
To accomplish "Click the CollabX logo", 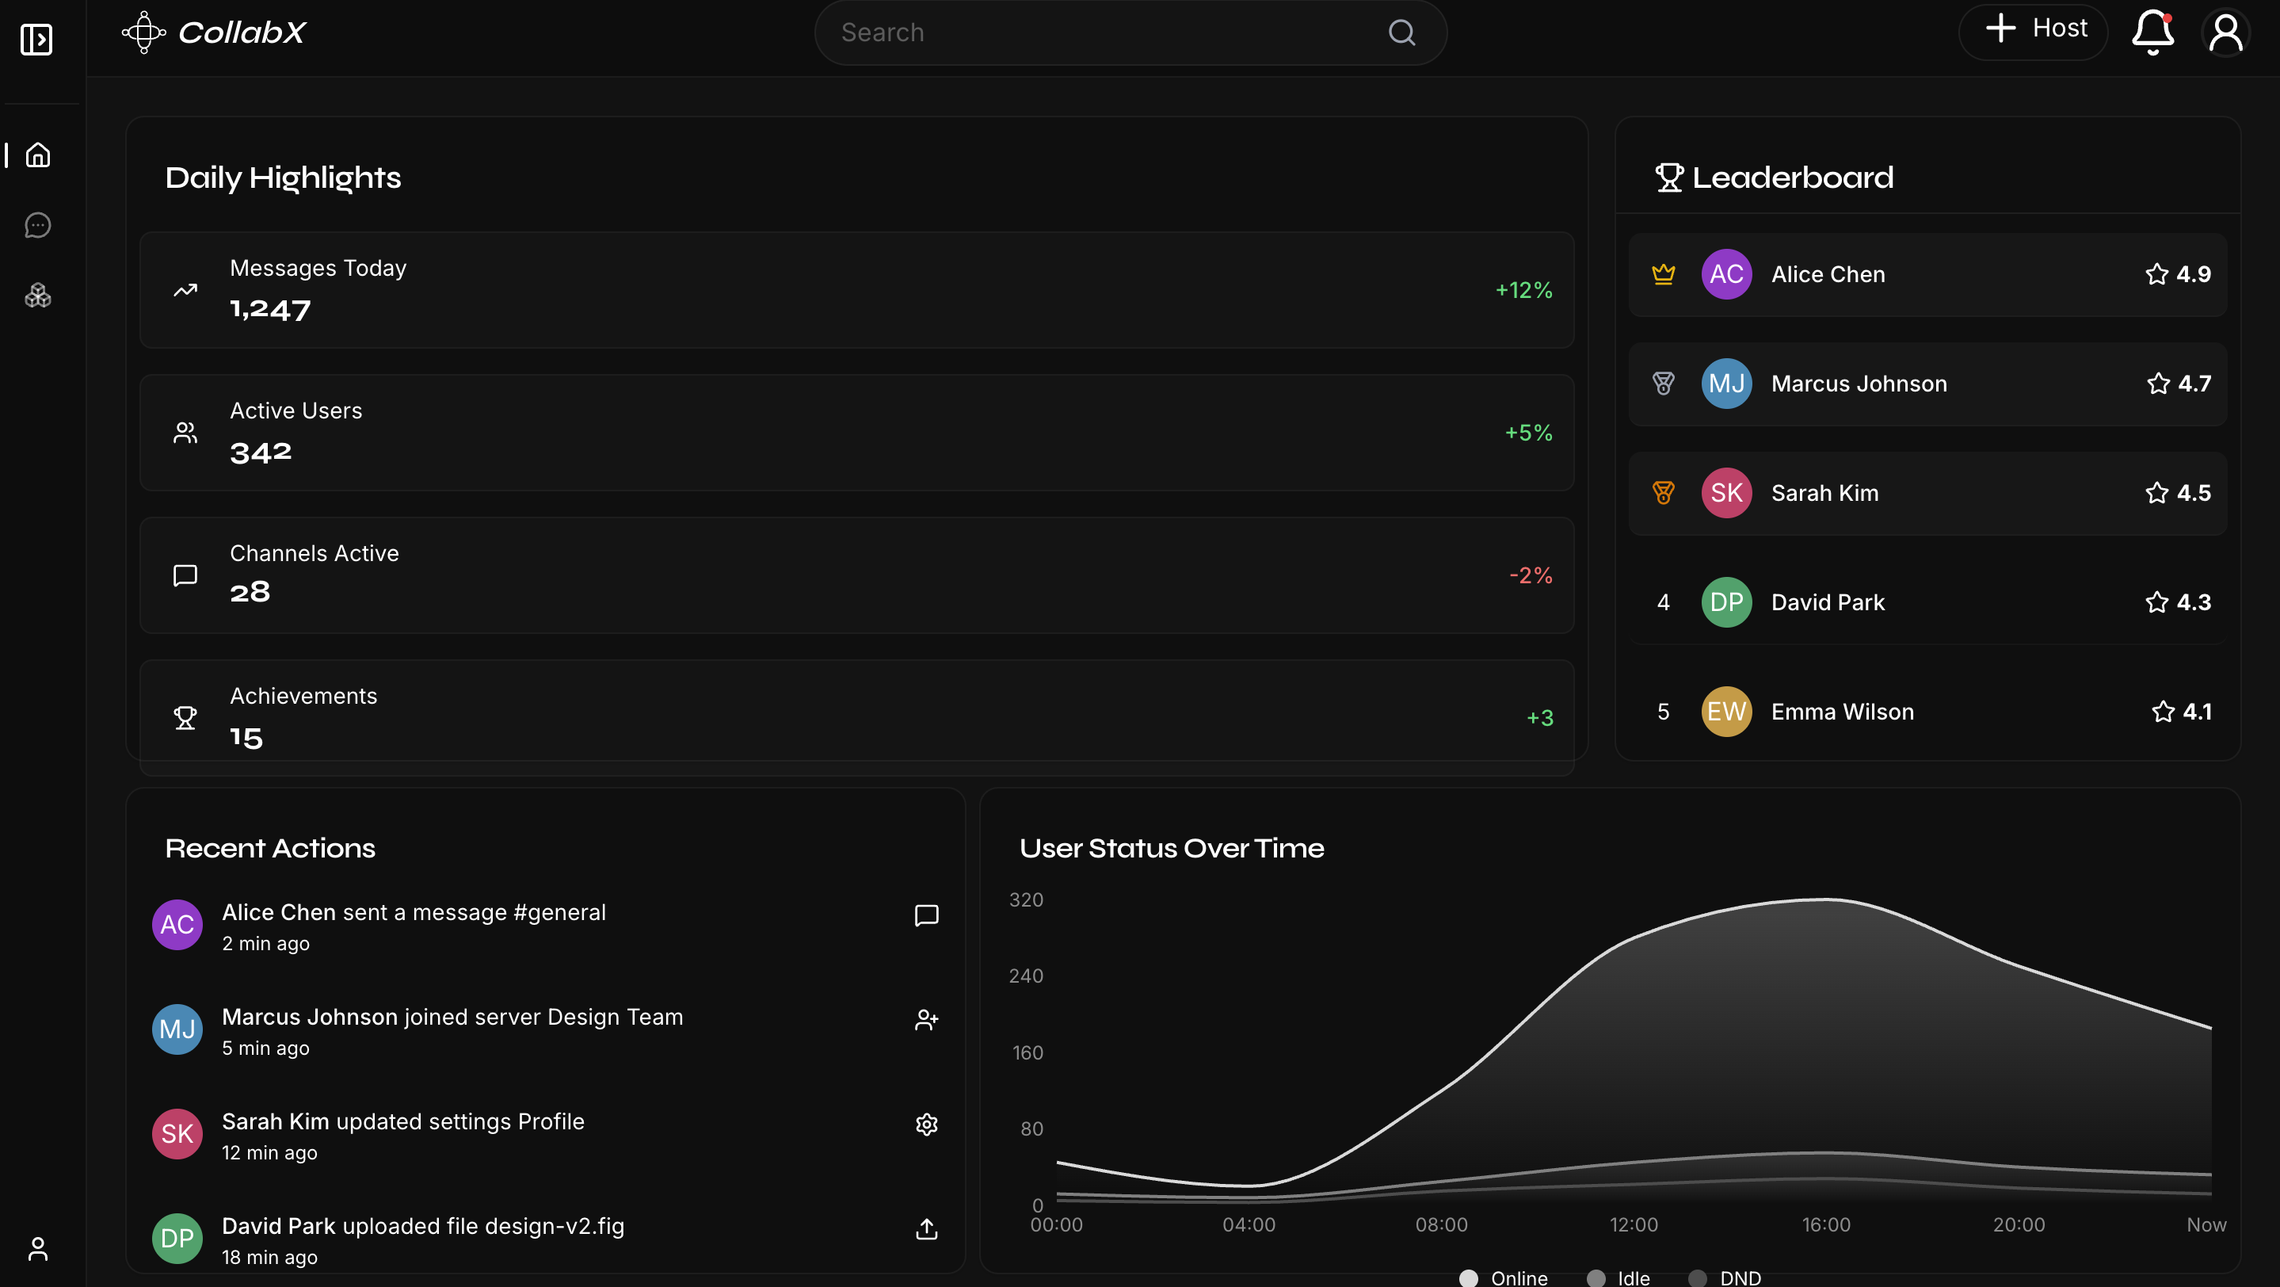I will coord(214,32).
